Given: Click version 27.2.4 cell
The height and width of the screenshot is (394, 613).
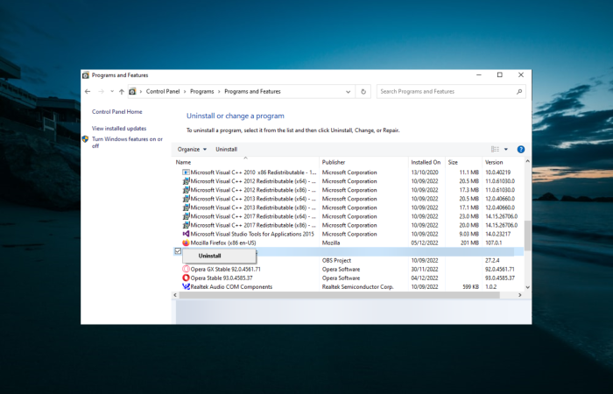Looking at the screenshot, I should click(x=492, y=260).
